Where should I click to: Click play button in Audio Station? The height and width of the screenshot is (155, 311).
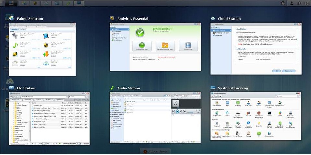coord(177,112)
